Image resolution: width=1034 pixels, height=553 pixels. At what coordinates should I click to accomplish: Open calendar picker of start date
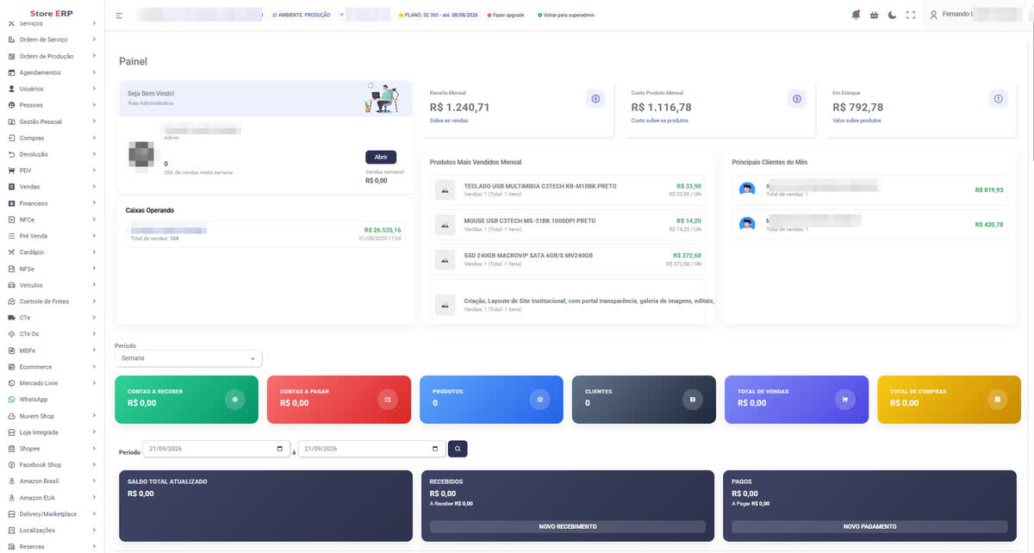pyautogui.click(x=280, y=449)
